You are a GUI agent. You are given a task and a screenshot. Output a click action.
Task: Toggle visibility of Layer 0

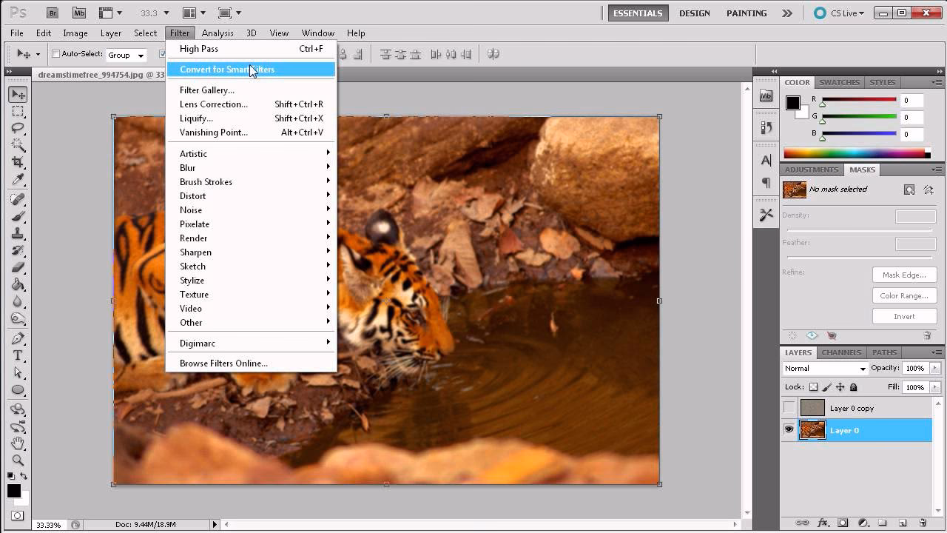(x=789, y=430)
